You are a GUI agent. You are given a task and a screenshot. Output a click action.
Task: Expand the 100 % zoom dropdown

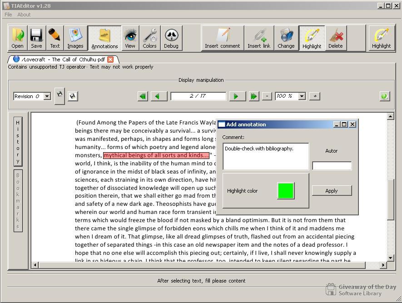302,96
